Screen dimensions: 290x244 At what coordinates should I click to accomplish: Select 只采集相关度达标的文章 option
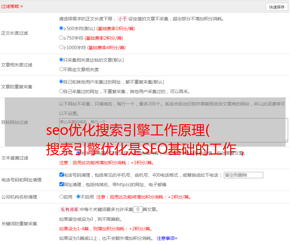pos(61,60)
